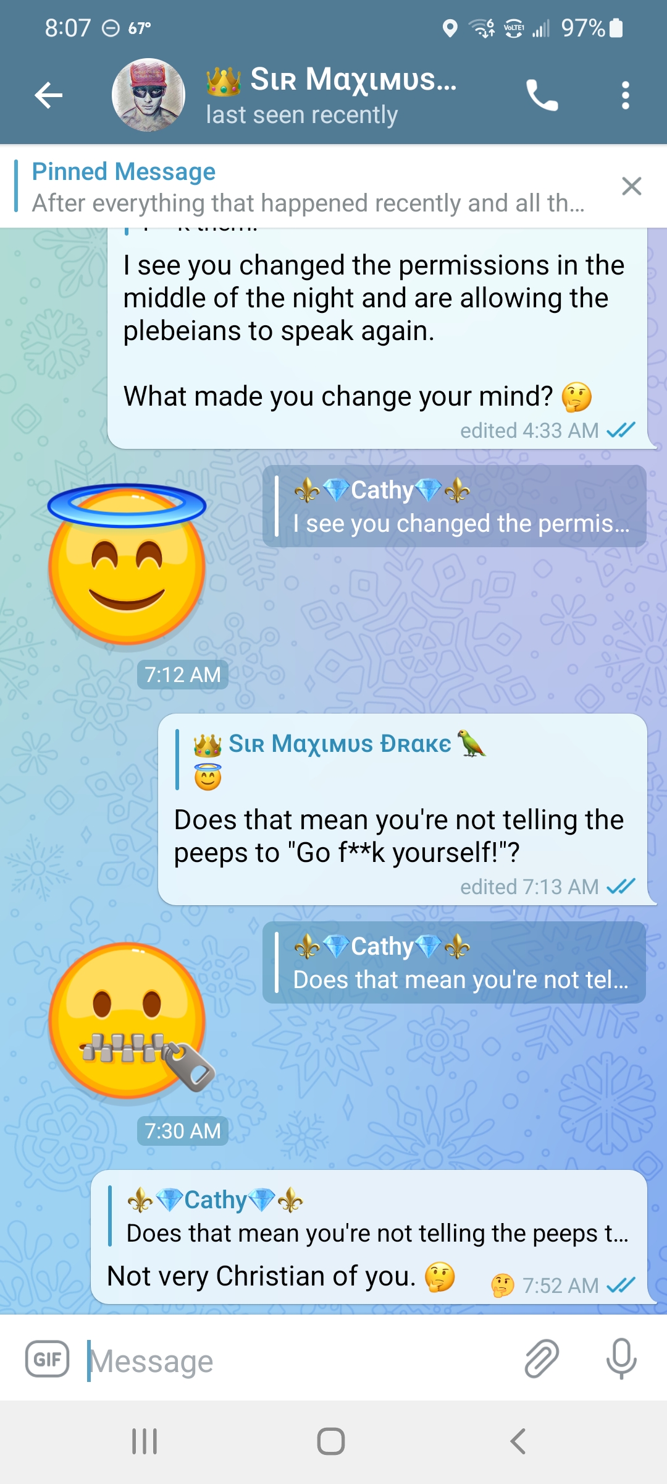Viewport: 667px width, 1484px height.
Task: Open the attachment paperclip menu
Action: [542, 1358]
